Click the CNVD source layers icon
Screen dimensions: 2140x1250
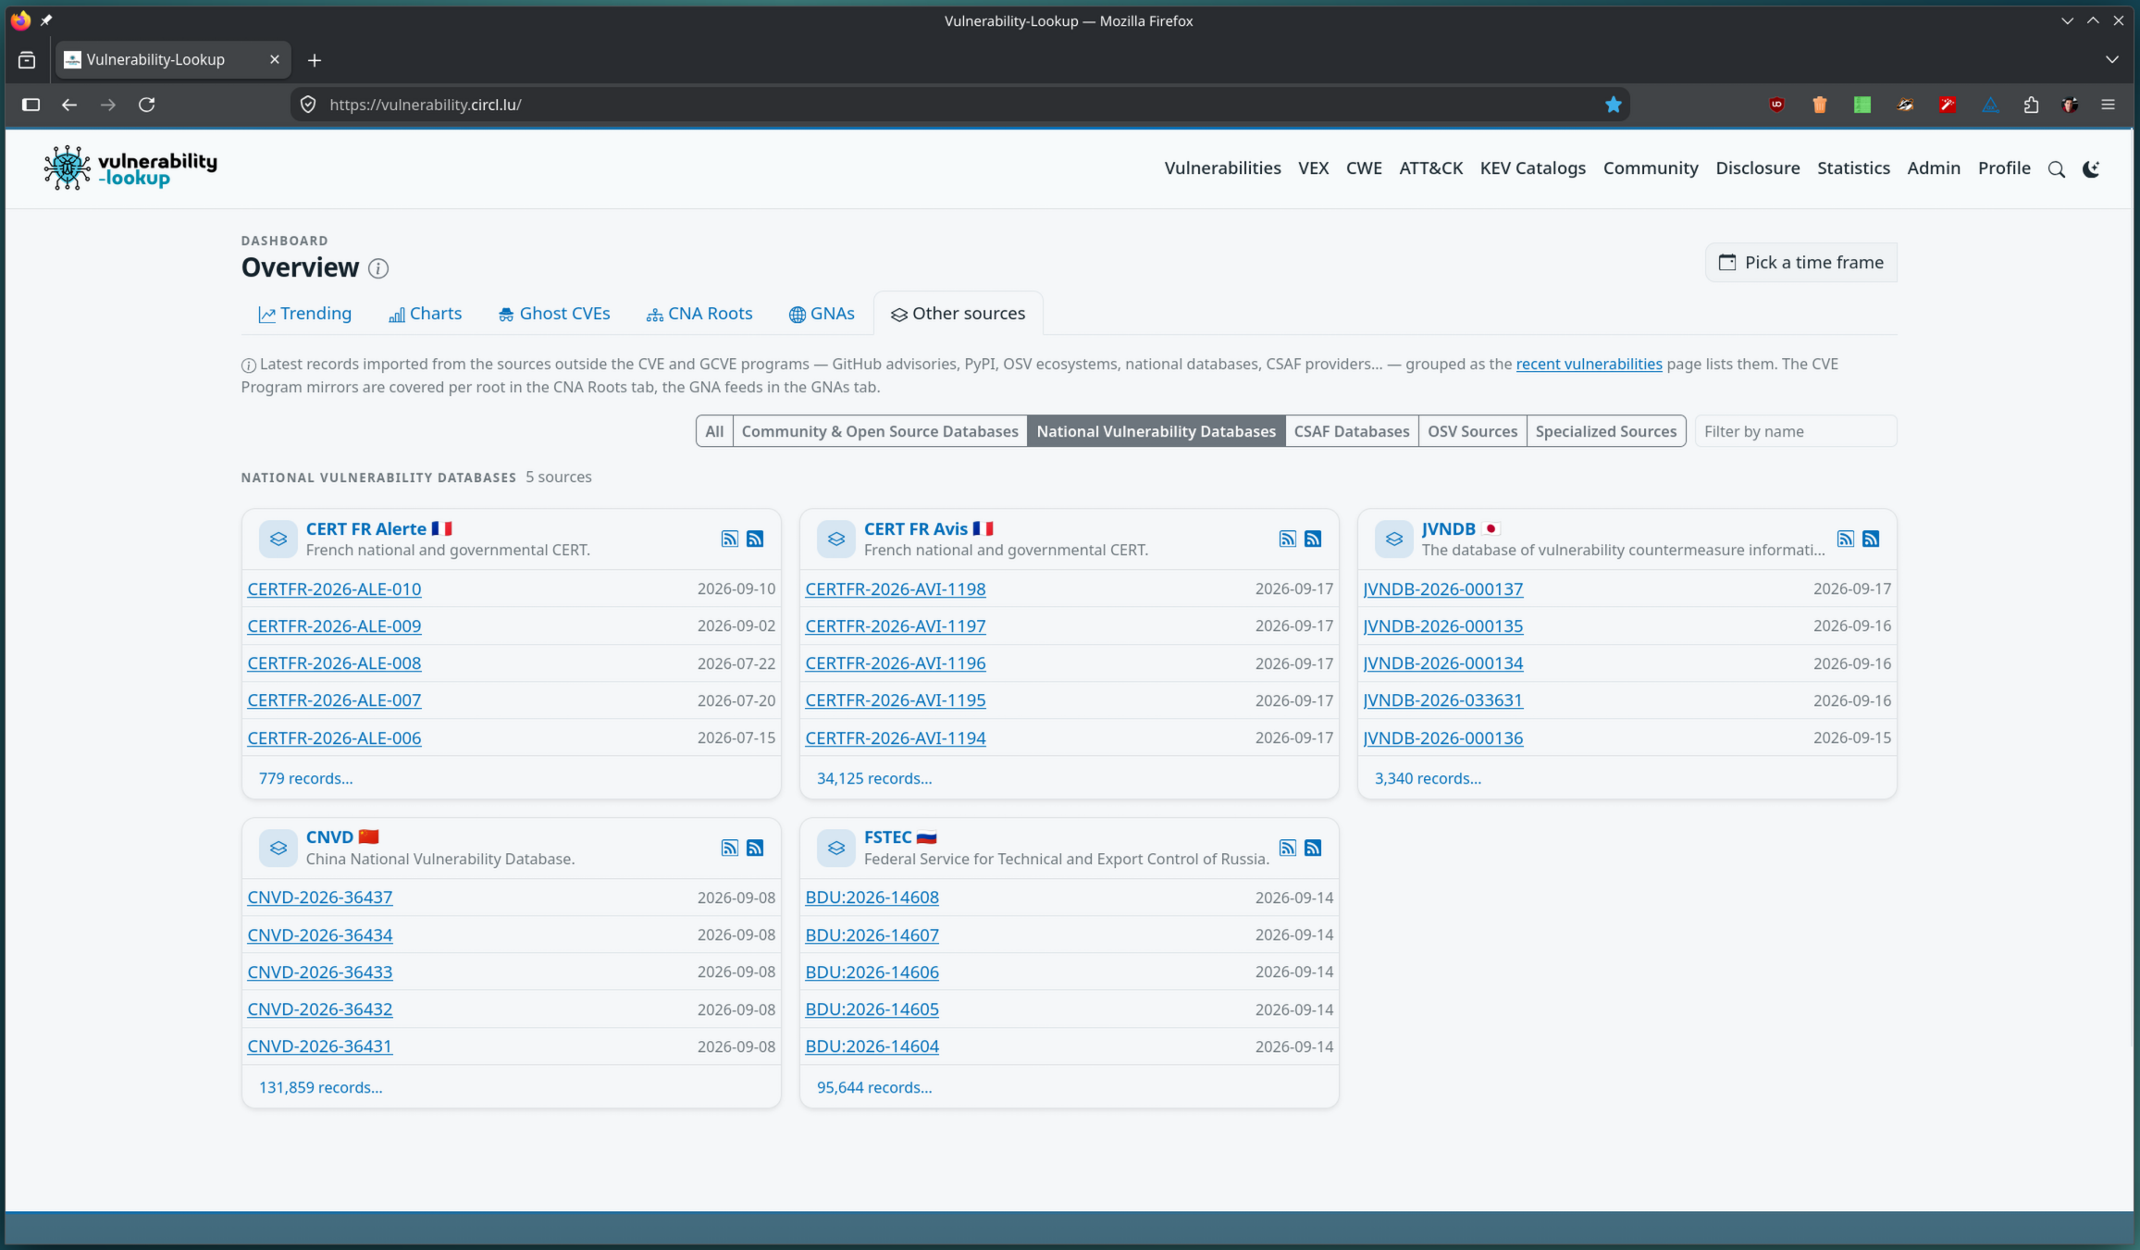click(x=278, y=848)
